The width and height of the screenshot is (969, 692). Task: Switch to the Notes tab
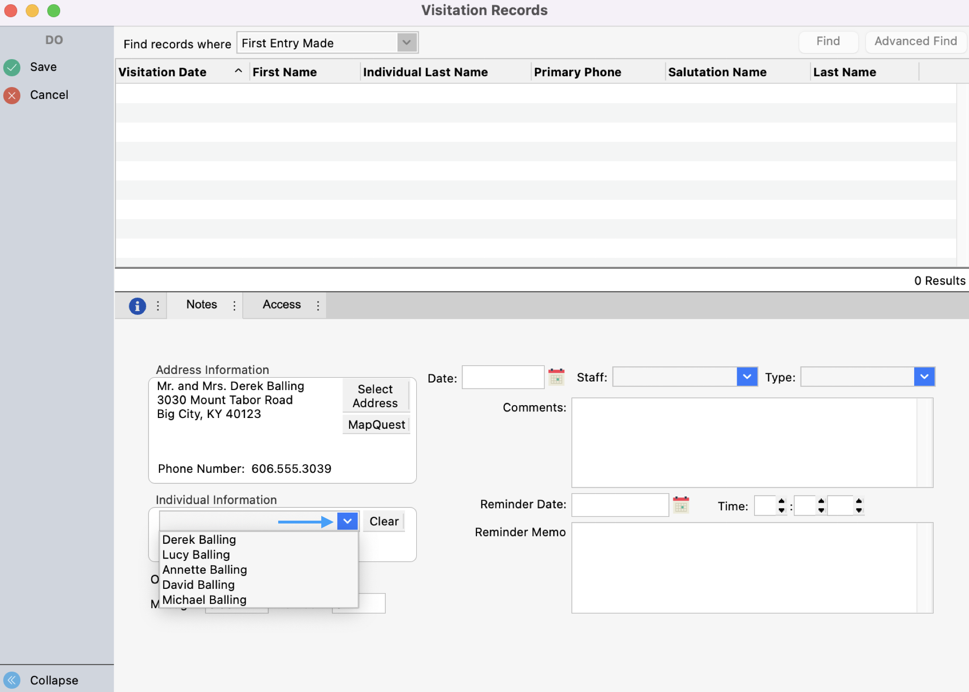(x=201, y=304)
